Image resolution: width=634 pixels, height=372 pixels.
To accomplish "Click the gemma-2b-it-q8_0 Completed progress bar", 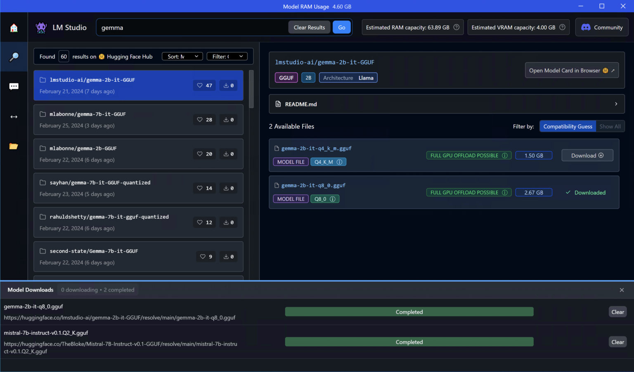I will pyautogui.click(x=409, y=312).
